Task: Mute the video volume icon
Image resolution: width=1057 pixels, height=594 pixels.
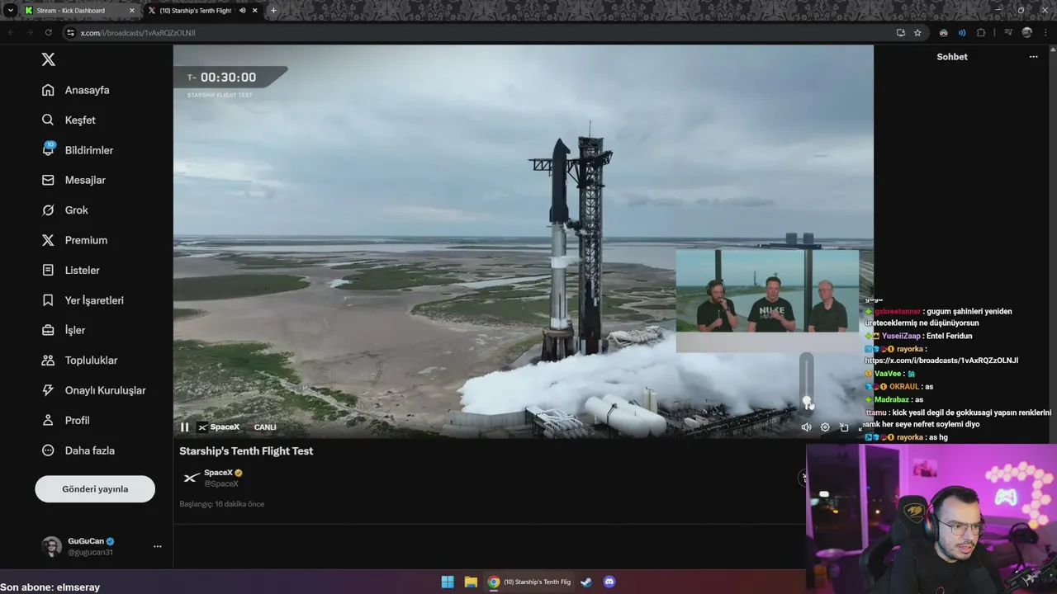Action: (806, 427)
